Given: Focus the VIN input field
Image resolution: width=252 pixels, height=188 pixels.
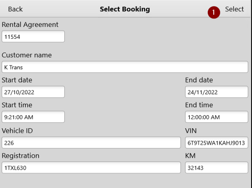Looking at the screenshot, I should coord(217,142).
